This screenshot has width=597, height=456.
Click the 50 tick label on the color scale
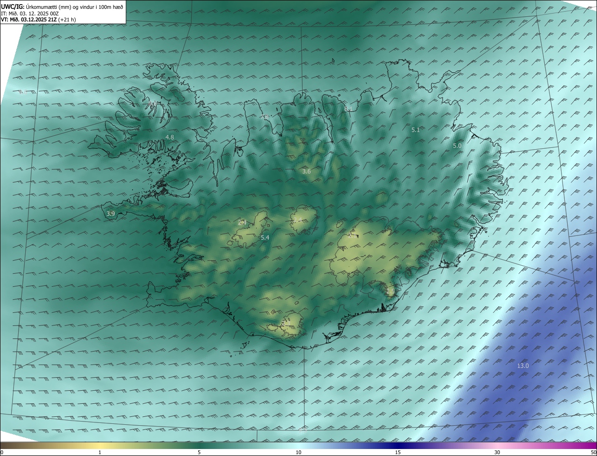(593, 452)
